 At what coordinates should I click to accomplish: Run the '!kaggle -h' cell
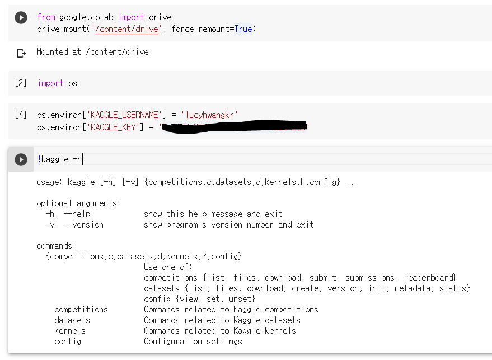pyautogui.click(x=21, y=159)
